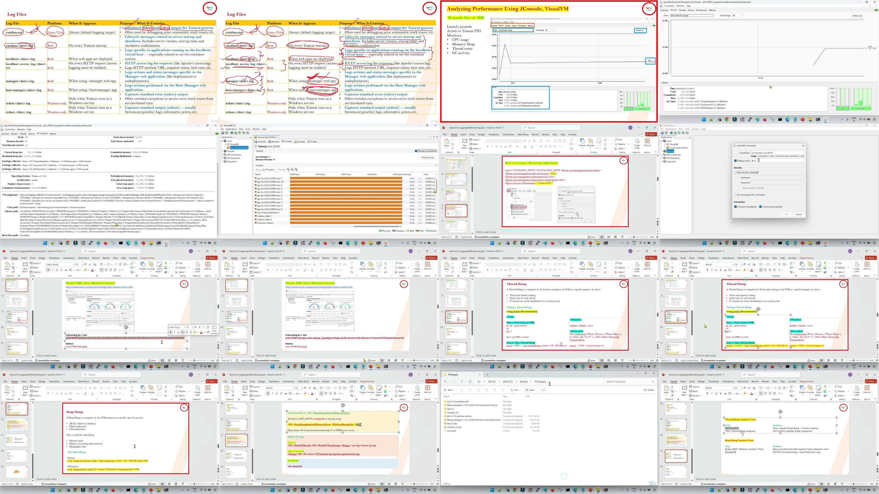Open Connection menu in JConsole Heap Memory window
This screenshot has width=879, height=494.
tap(669, 6)
